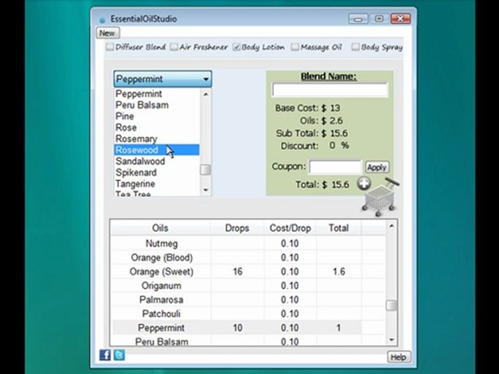
Task: Enable the Diffuser Blend checkbox
Action: pyautogui.click(x=110, y=47)
